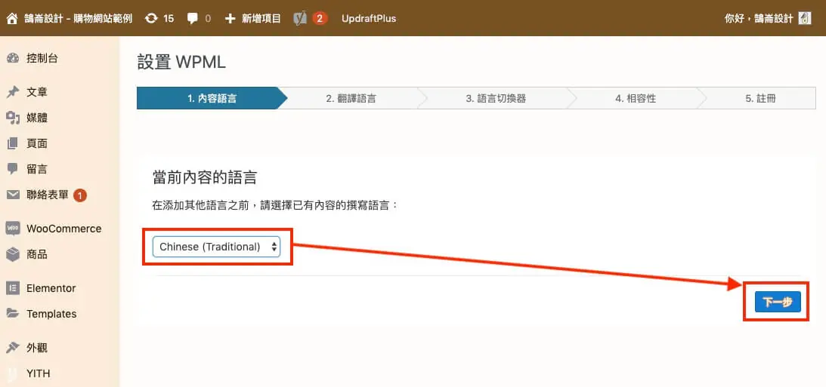Click the 設置 WPML page heading

point(181,62)
